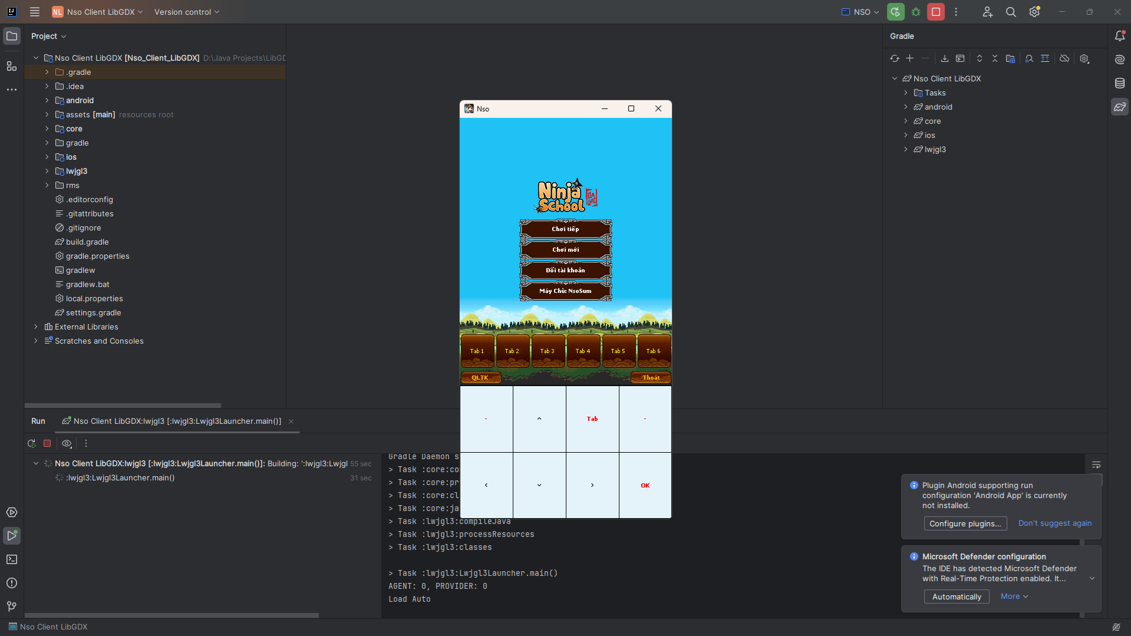Toggle the eye view filter in Run panel
The height and width of the screenshot is (636, 1131).
[x=67, y=443]
